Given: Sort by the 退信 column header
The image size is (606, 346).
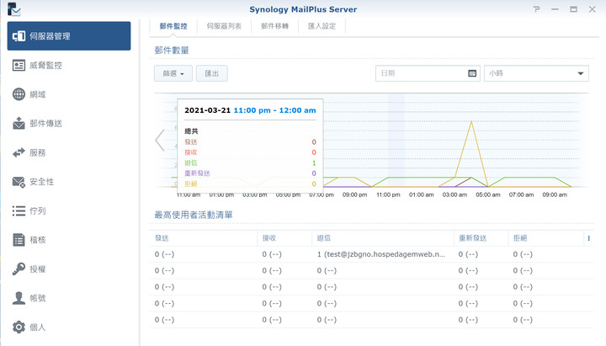Looking at the screenshot, I should [383, 238].
